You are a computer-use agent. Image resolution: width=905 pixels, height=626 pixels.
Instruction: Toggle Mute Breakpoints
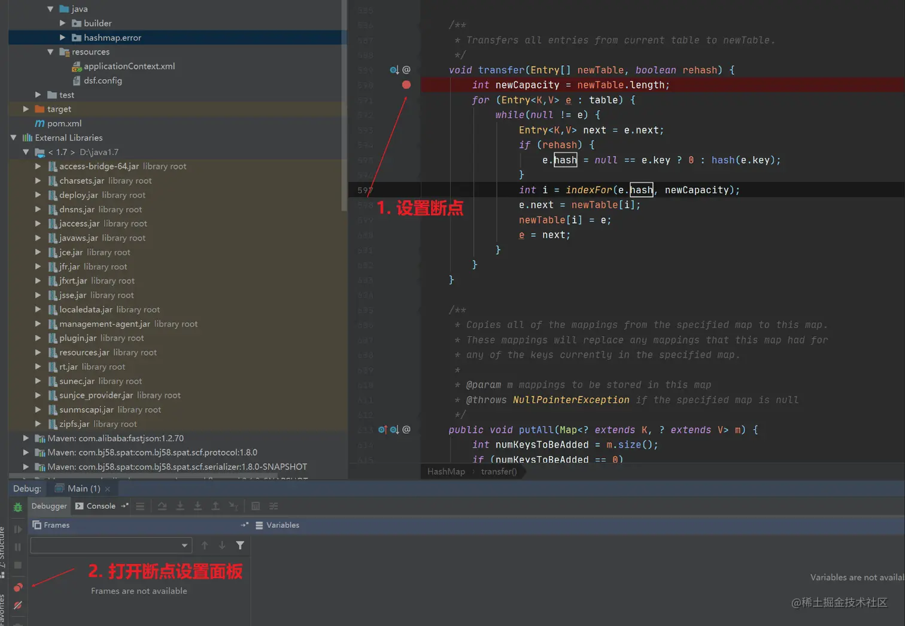tap(18, 606)
